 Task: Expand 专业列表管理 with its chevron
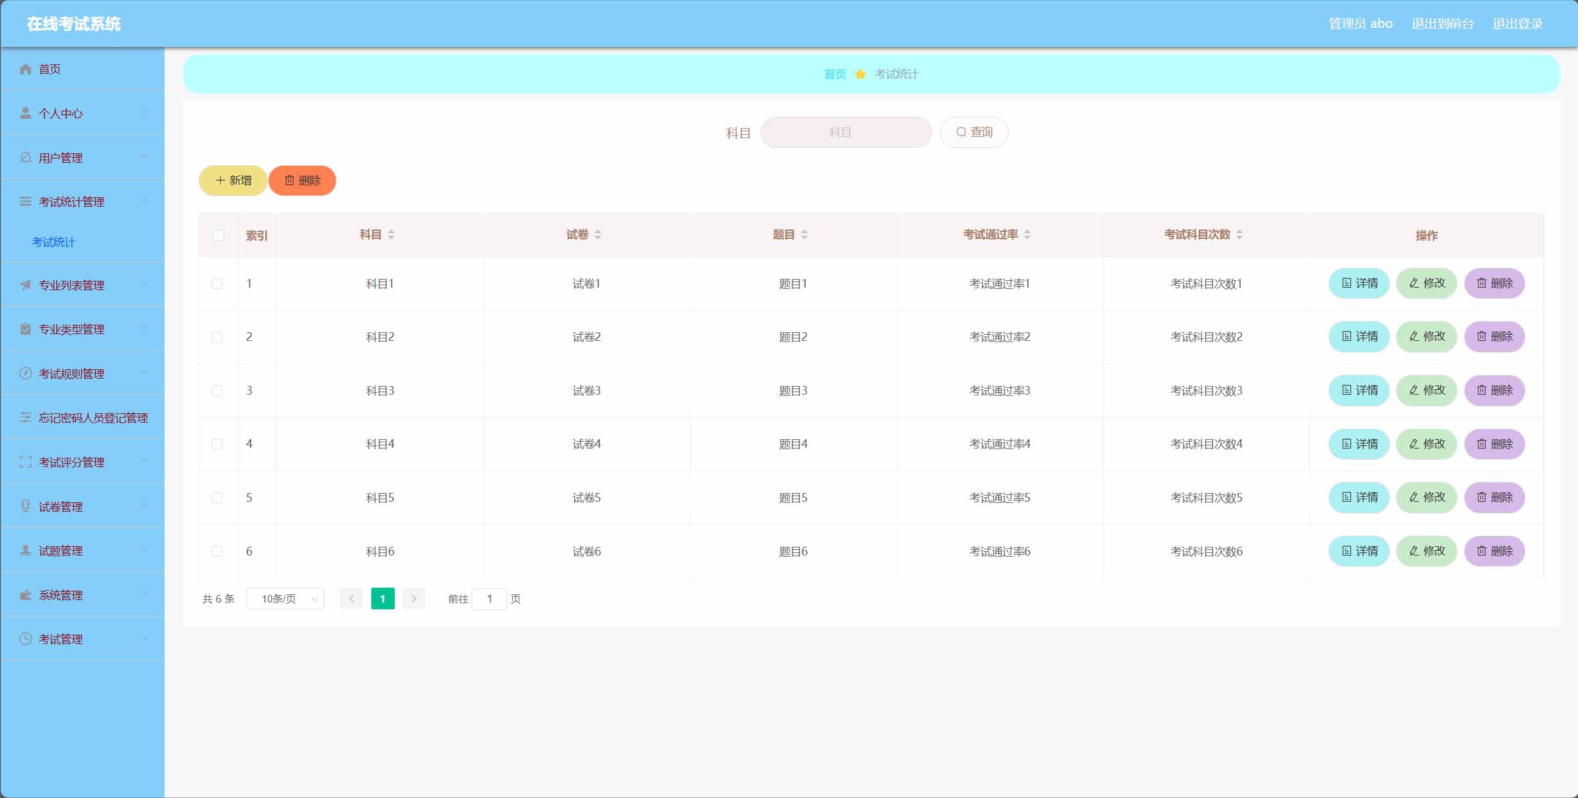tap(144, 283)
